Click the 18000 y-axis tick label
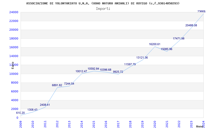Screen dimensions: 206x129 pyautogui.click(x=14, y=38)
